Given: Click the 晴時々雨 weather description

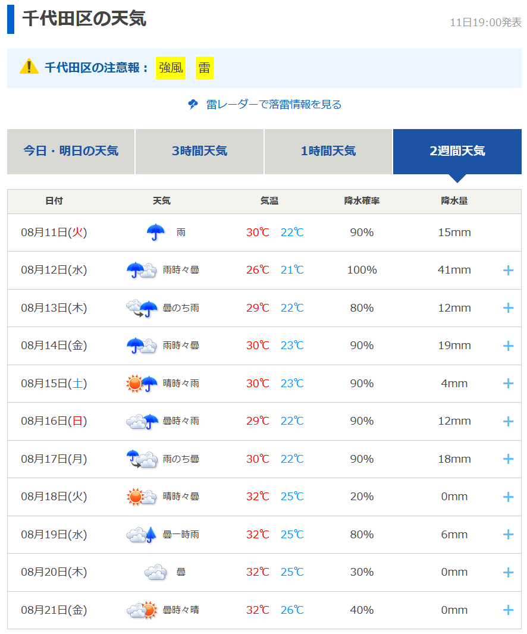Looking at the screenshot, I should click(x=181, y=383).
